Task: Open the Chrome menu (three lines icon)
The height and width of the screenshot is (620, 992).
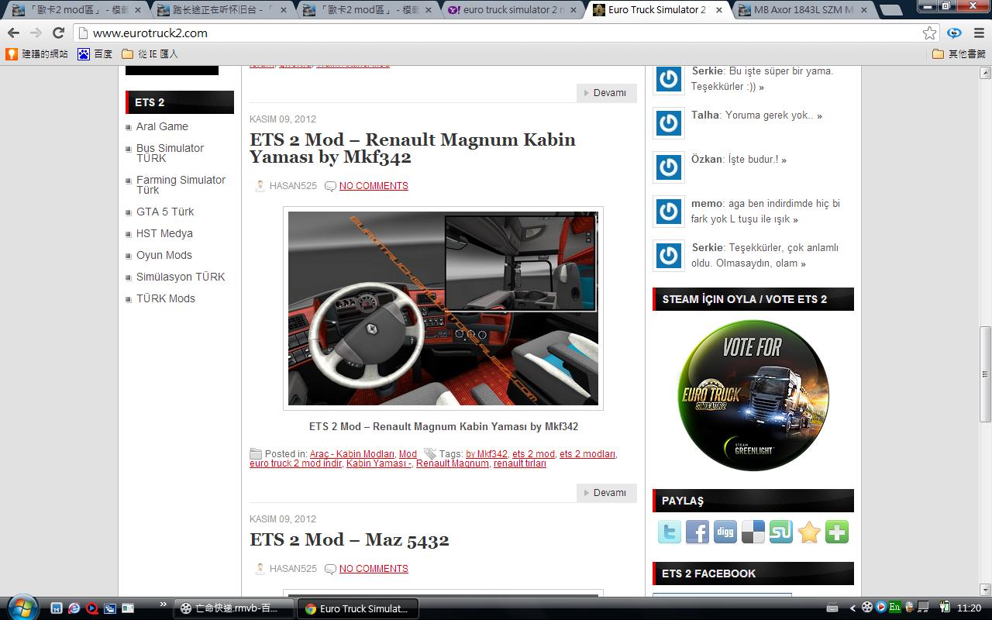Action: point(977,33)
